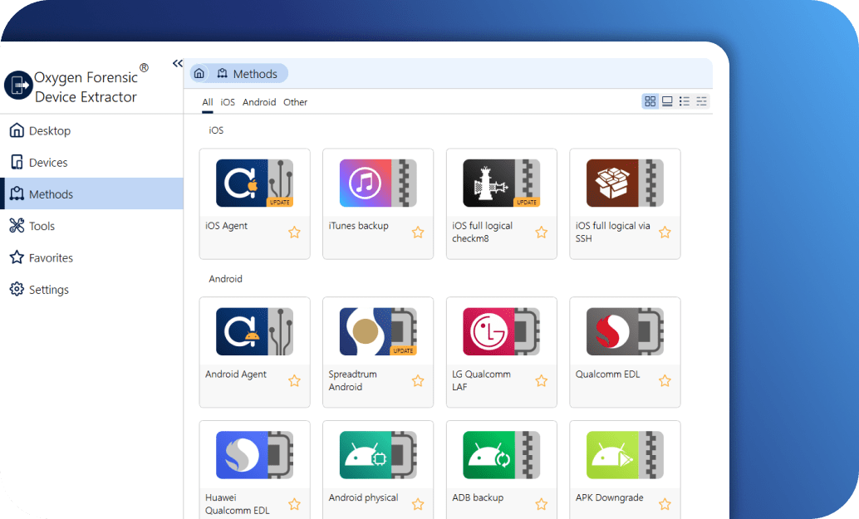Image resolution: width=859 pixels, height=519 pixels.
Task: Switch to the iOS tab
Action: (x=228, y=102)
